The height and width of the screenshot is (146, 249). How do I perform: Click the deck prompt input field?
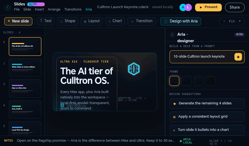[202, 57]
